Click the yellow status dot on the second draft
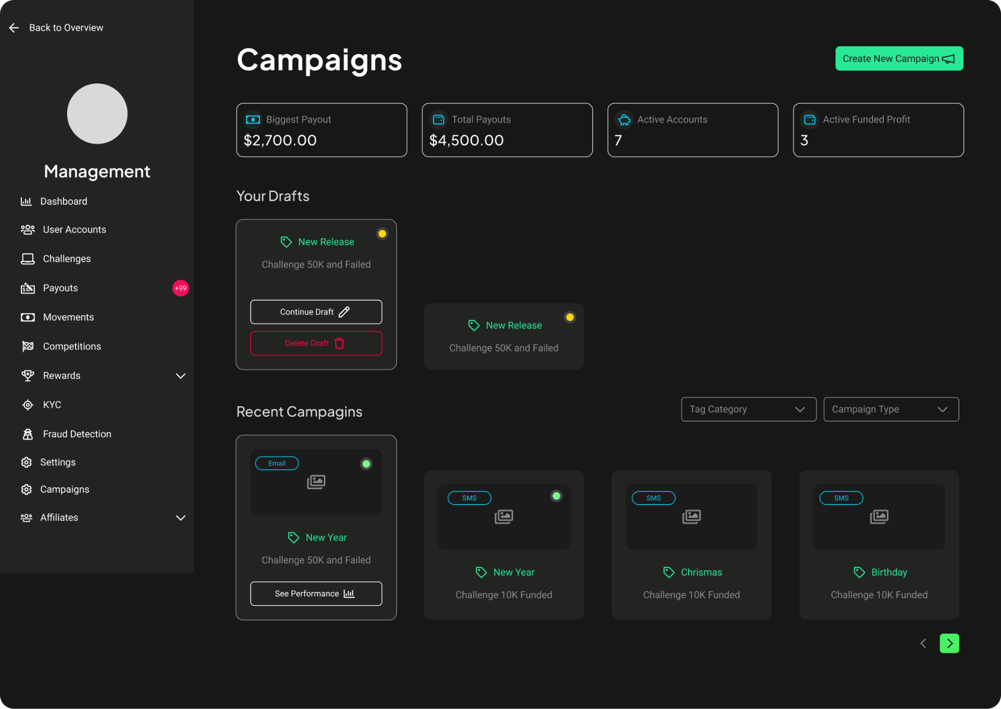The height and width of the screenshot is (709, 1001). coord(570,317)
